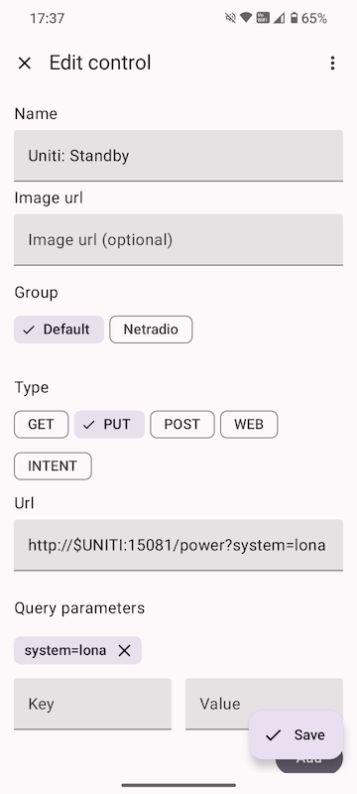The width and height of the screenshot is (357, 794).
Task: Focus the Image url optional field
Action: 178,239
